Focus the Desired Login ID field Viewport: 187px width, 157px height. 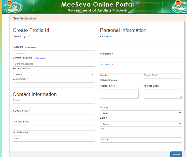(x=54, y=42)
